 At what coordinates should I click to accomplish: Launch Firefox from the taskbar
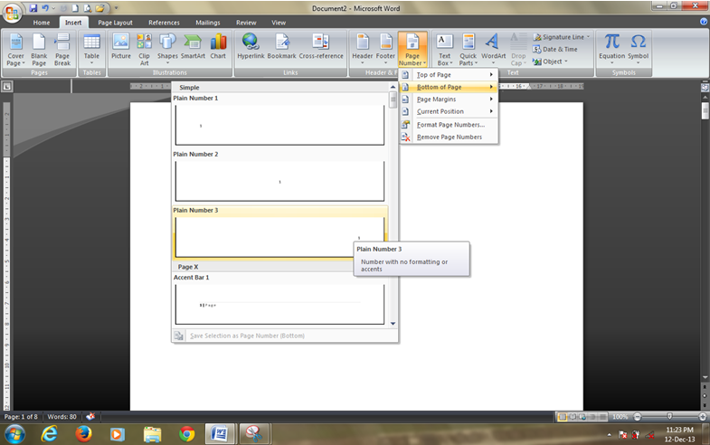[83, 434]
